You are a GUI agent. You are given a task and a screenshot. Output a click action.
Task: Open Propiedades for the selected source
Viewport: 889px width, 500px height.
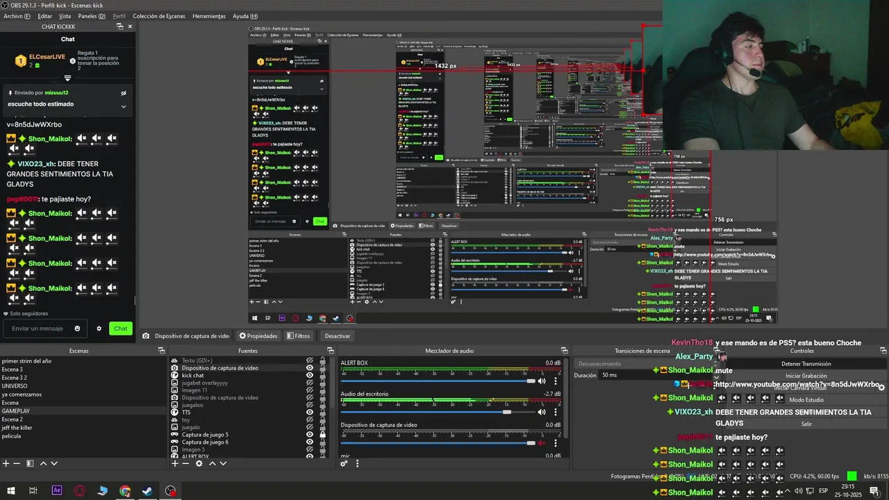click(x=258, y=336)
